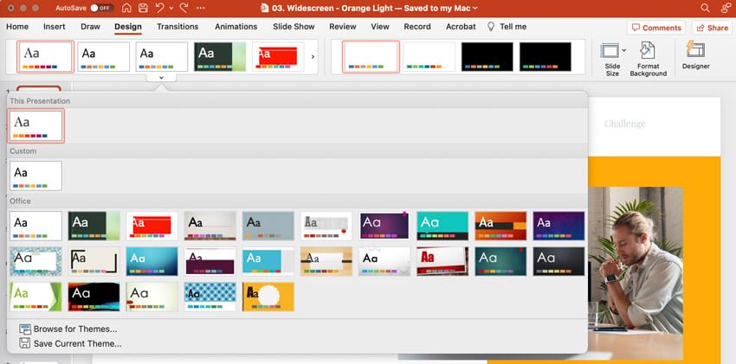Open the Slide Size options
Viewport: 736px width, 364px height.
pyautogui.click(x=611, y=59)
